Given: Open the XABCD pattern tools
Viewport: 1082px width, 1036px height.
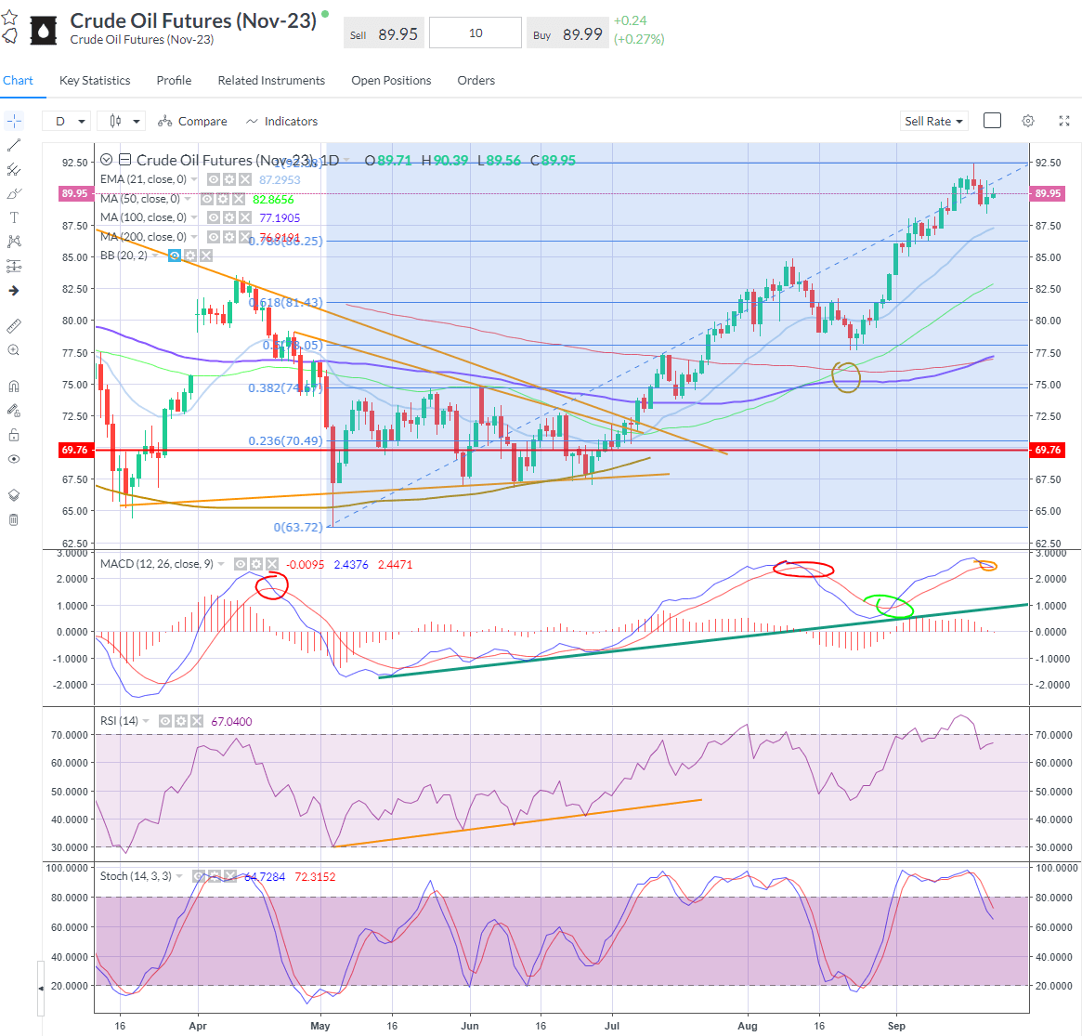Looking at the screenshot, I should tap(14, 242).
